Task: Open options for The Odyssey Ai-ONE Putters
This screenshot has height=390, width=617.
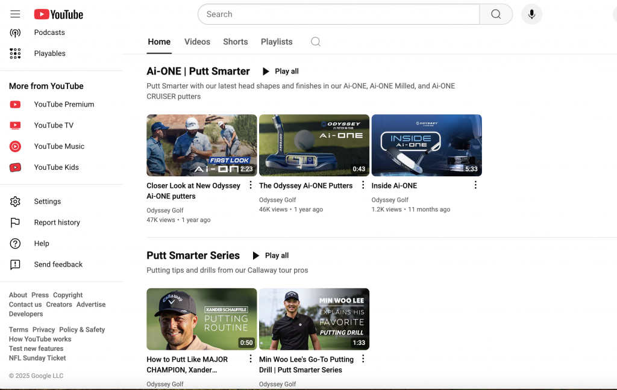Action: coord(363,185)
